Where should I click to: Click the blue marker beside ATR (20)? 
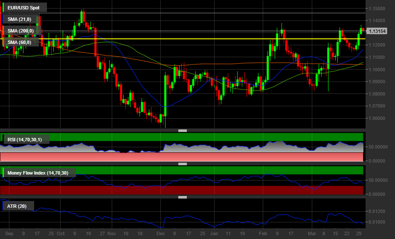[x=3, y=207]
